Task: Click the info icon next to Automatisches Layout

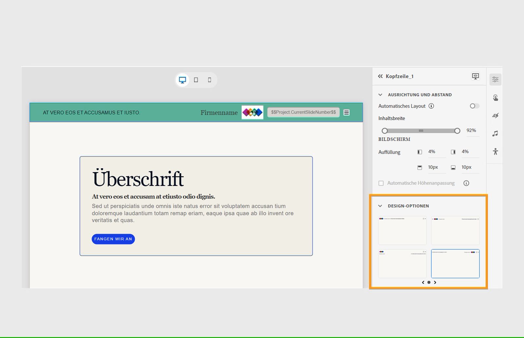Action: [x=432, y=106]
